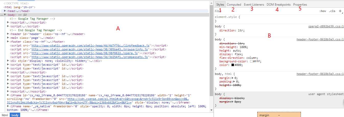The width and height of the screenshot is (344, 117).
Task: Open header-footer css link for body, html rule
Action: coord(320,74)
